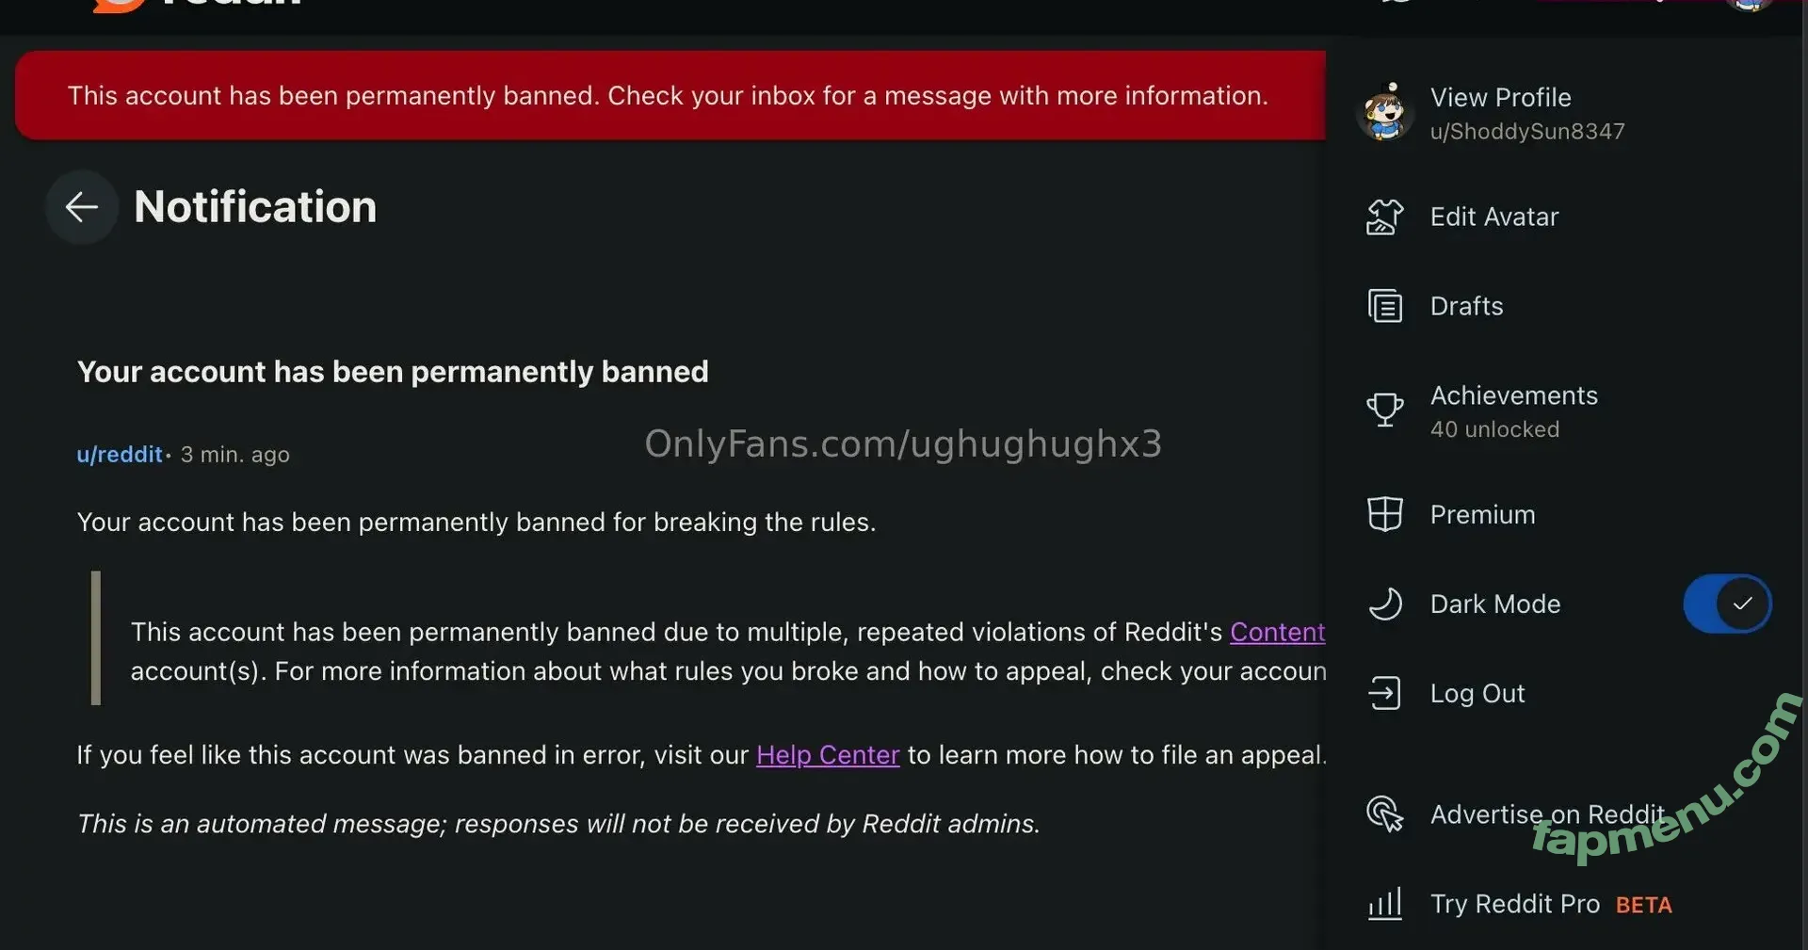Image resolution: width=1808 pixels, height=950 pixels.
Task: Click the Try Reddit Pro chart icon
Action: 1384,904
